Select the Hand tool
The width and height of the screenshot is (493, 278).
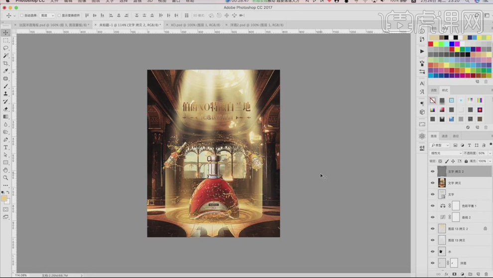[5, 170]
